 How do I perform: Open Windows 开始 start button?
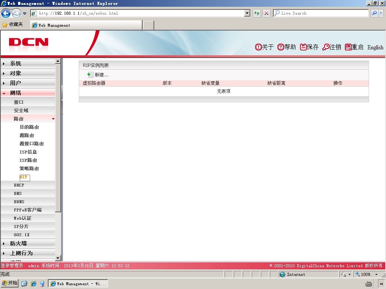9,283
